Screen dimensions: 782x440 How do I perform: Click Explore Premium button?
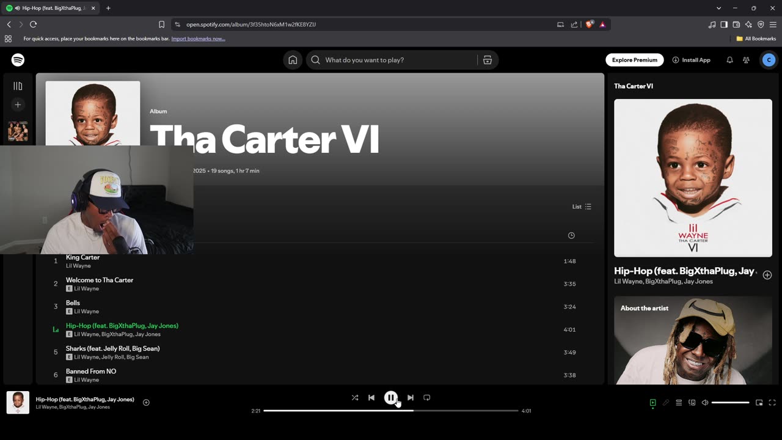[635, 60]
